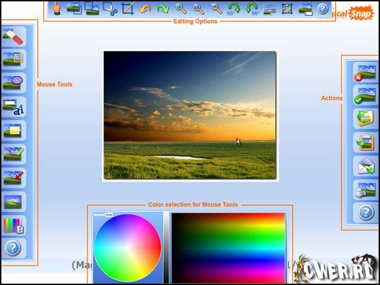Open the color options tool

point(14,225)
